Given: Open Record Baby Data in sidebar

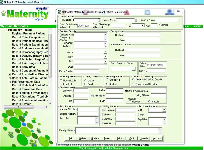Looking at the screenshot, I should pyautogui.click(x=23, y=67).
